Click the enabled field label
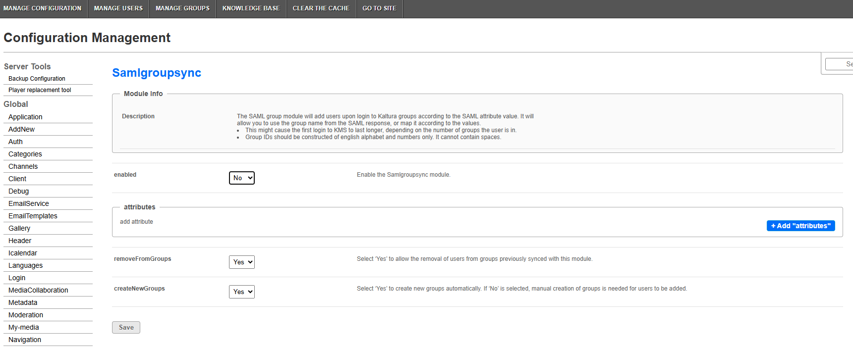The image size is (853, 347). [125, 175]
